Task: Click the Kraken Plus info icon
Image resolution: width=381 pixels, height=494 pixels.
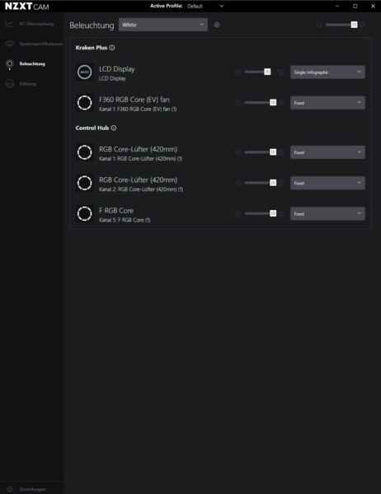Action: click(x=112, y=48)
